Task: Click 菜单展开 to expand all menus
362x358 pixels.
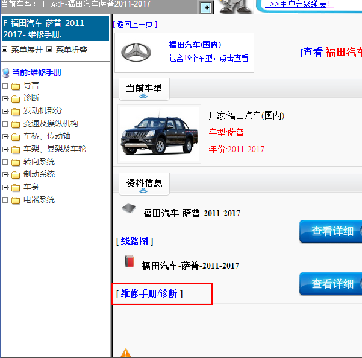Action: pyautogui.click(x=27, y=50)
